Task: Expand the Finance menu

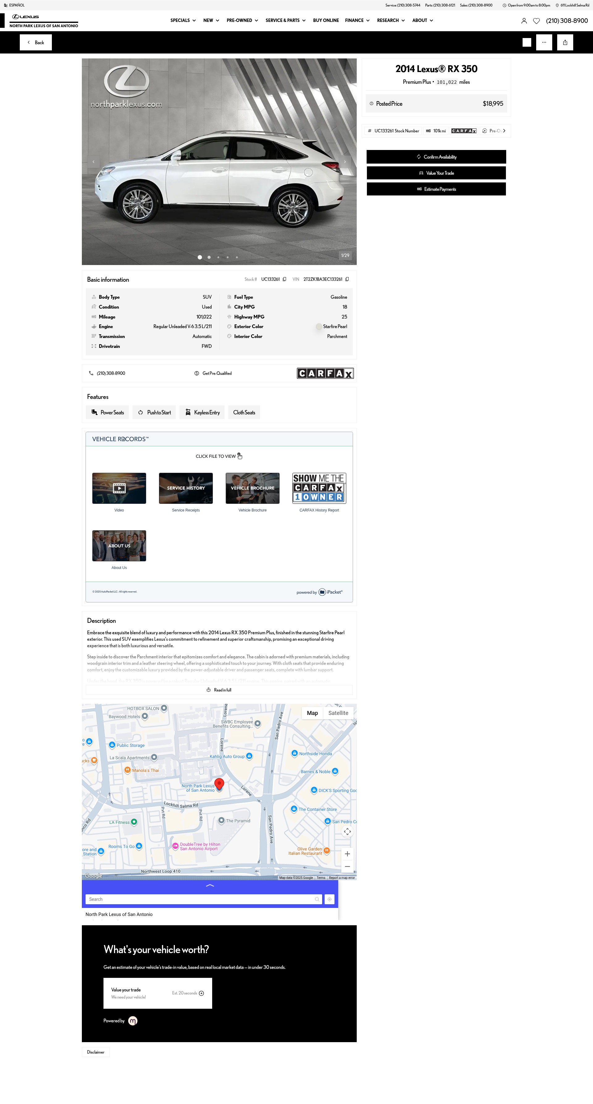Action: click(357, 20)
